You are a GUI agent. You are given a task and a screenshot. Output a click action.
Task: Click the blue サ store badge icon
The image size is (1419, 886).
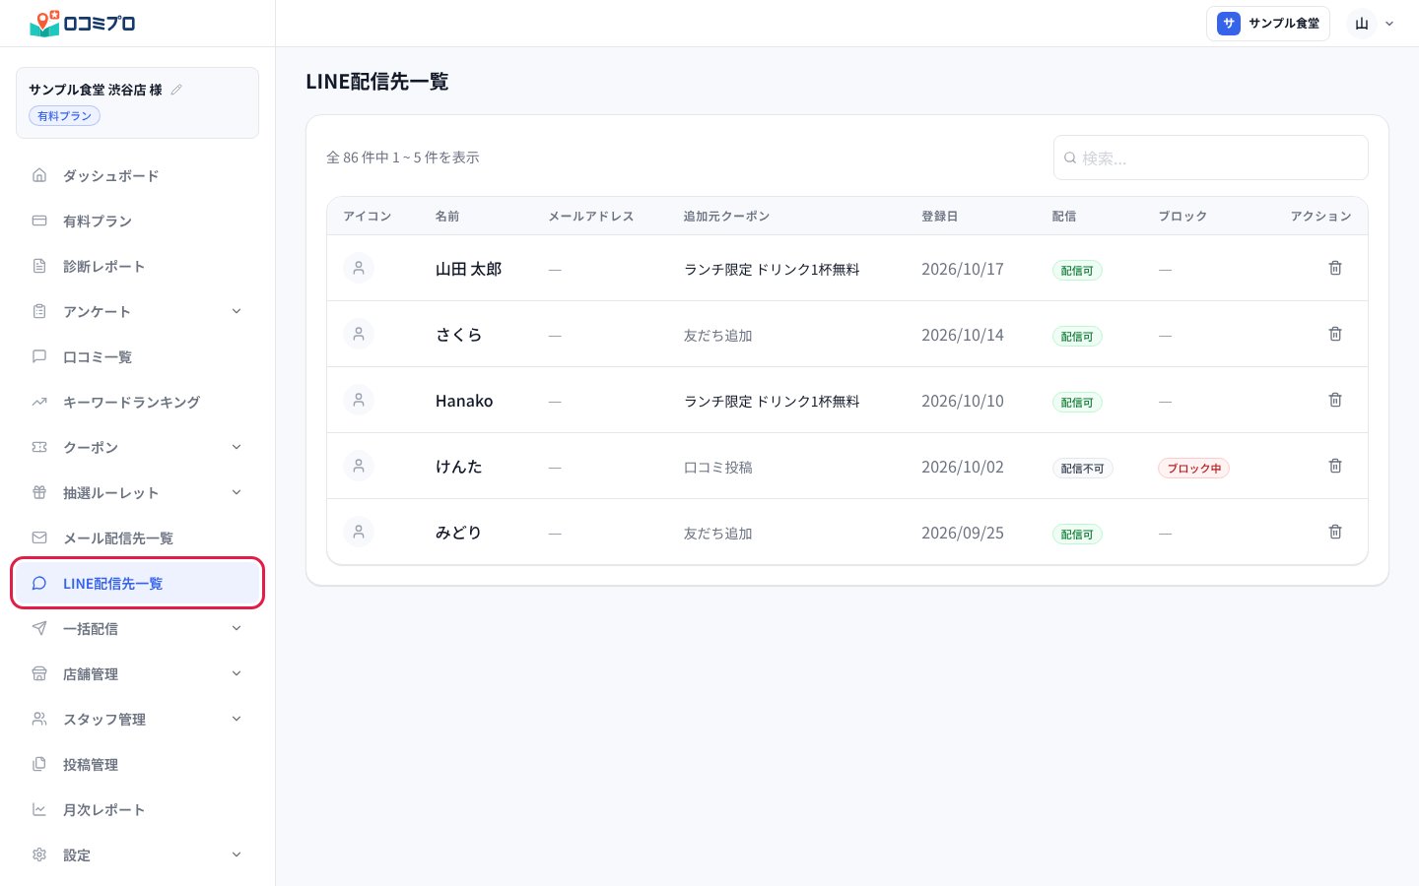(x=1229, y=24)
